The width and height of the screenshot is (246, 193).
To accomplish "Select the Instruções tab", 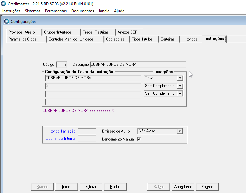I will point(214,39).
